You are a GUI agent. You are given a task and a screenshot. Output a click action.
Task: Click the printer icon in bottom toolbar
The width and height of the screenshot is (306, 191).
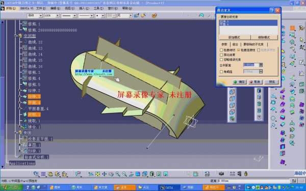coord(207,174)
